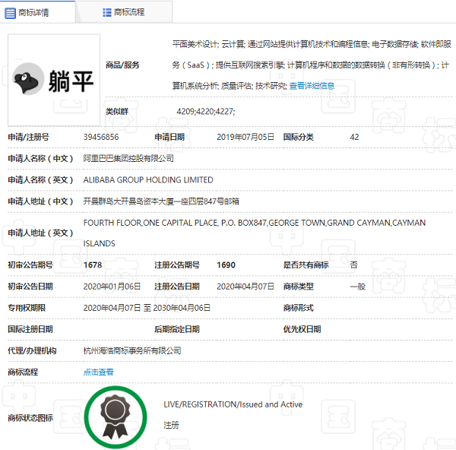Click the 申请/注册号 label
The height and width of the screenshot is (450, 456).
[x=29, y=137]
